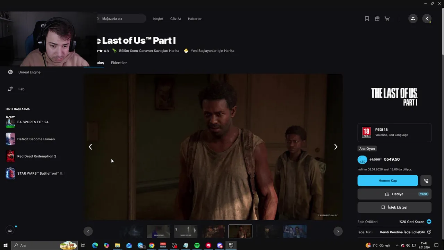Open the gift icon in top header
Image resolution: width=444 pixels, height=250 pixels.
point(377,19)
